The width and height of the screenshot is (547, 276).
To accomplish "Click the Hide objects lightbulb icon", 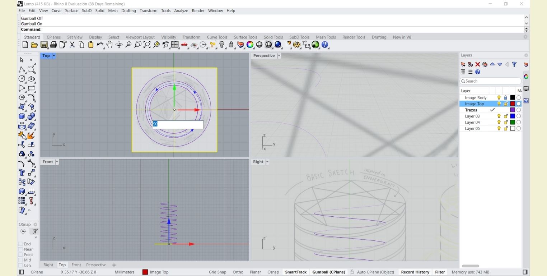I will [222, 45].
